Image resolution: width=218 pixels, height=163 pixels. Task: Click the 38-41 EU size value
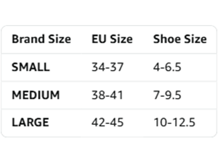coord(108,95)
